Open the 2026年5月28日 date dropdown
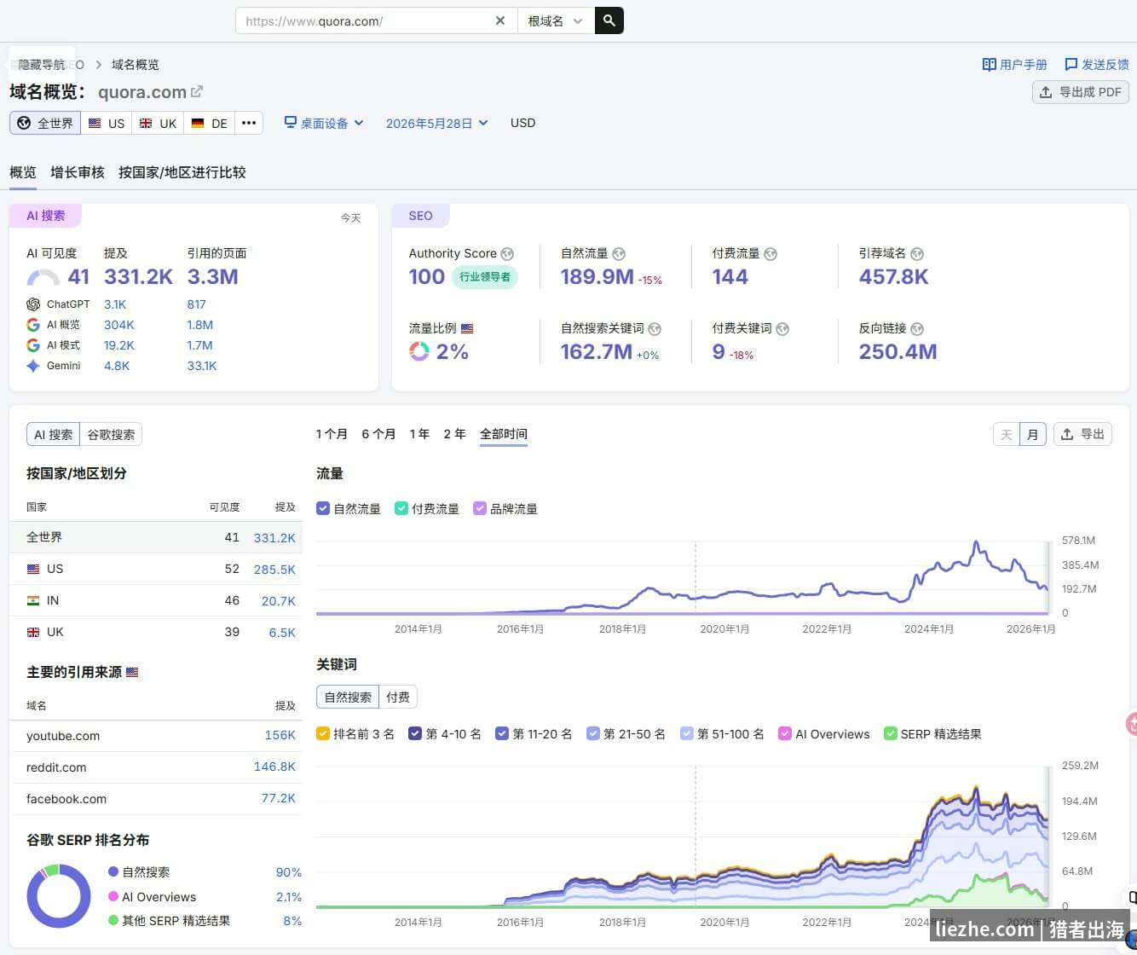Viewport: 1137px width, 955px height. (437, 123)
